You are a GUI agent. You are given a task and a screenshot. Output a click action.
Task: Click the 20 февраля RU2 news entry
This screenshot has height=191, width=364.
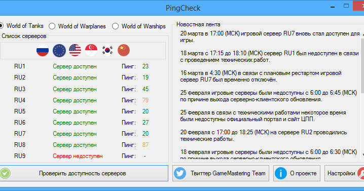pyautogui.click(x=264, y=136)
